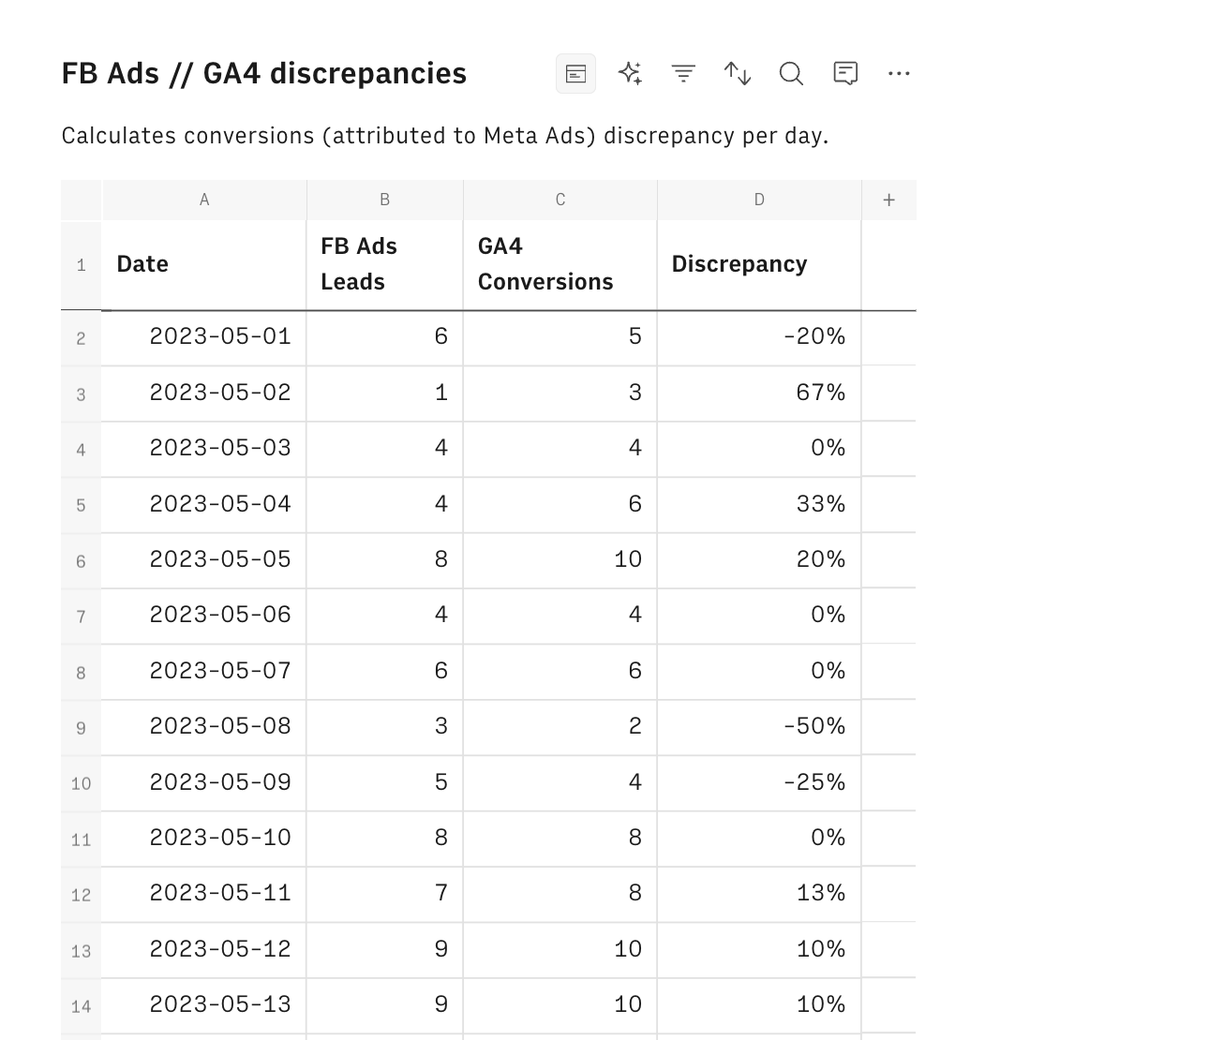Select the FB Ads Leads header cell
The width and height of the screenshot is (1209, 1040).
tap(385, 264)
